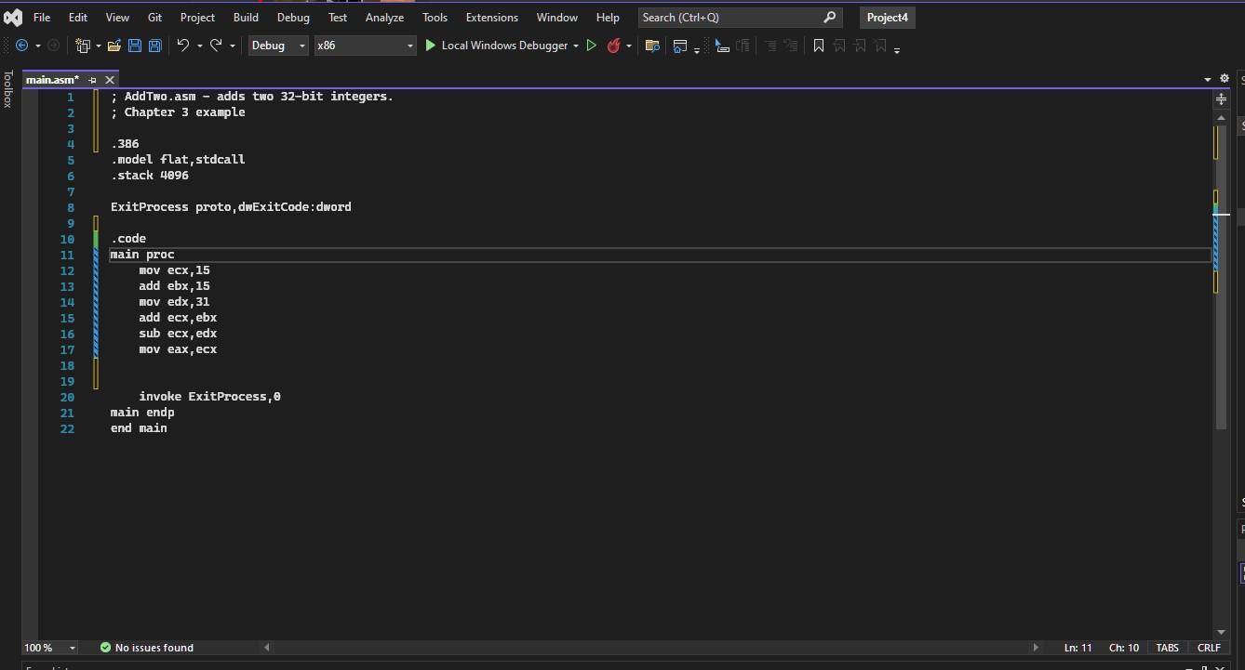Open the x86 platform dropdown
The width and height of the screenshot is (1245, 670).
(x=409, y=45)
